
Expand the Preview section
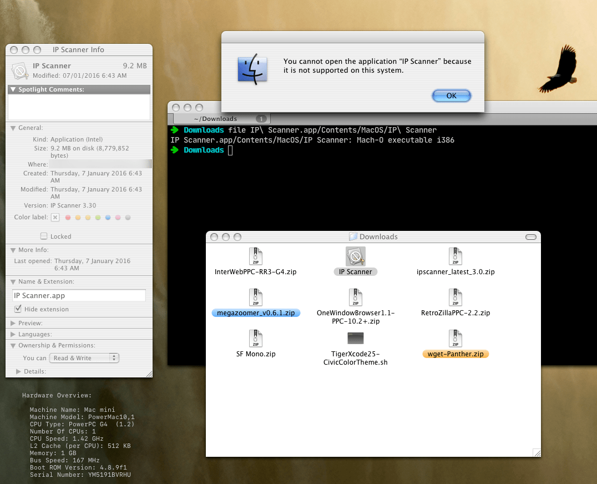(x=13, y=323)
